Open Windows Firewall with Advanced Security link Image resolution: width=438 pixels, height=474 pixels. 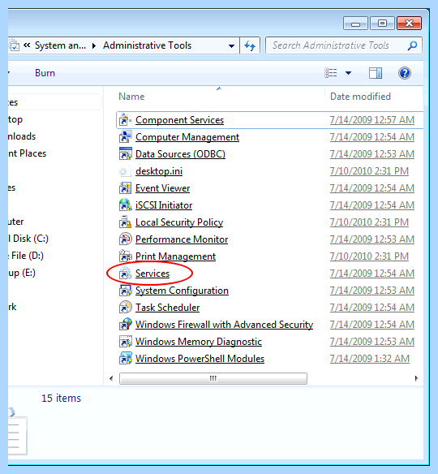click(224, 325)
